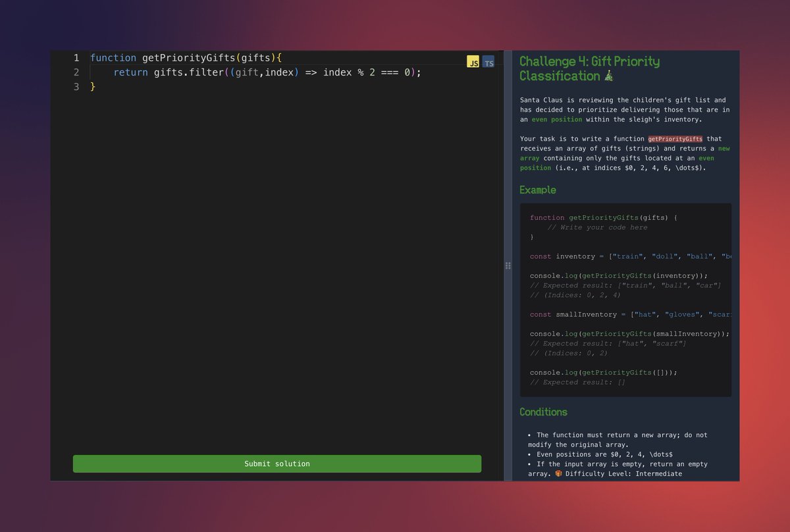The width and height of the screenshot is (790, 532).
Task: Click the Submit solution button
Action: point(277,464)
